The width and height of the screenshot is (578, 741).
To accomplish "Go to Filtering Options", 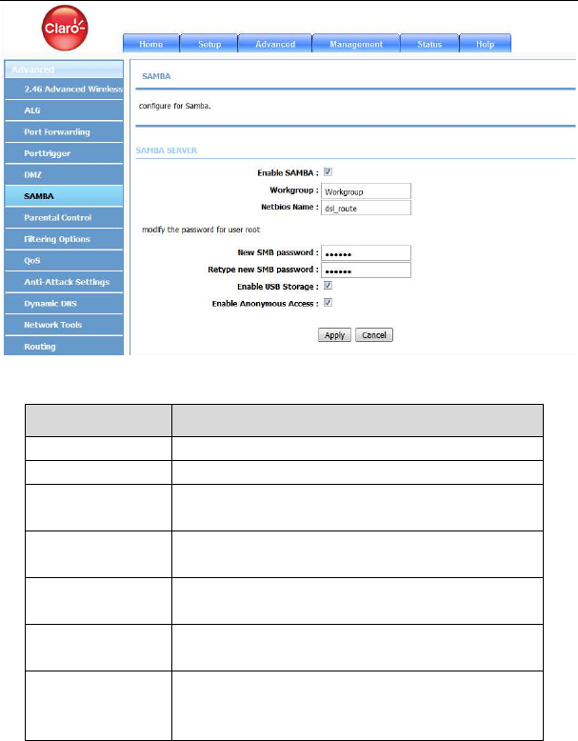I will click(x=64, y=239).
